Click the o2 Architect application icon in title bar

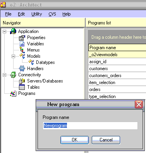pyautogui.click(x=3, y=4)
